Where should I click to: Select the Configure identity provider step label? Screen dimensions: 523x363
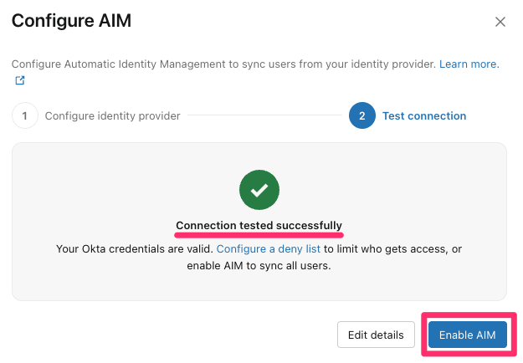pyautogui.click(x=112, y=116)
